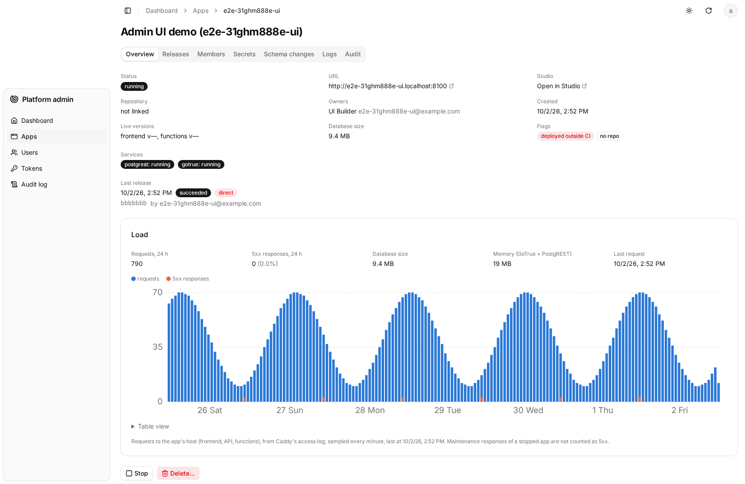Viewport: 745px width, 484px height.
Task: Click the '26 Sat' chart axis label
Action: 210,410
